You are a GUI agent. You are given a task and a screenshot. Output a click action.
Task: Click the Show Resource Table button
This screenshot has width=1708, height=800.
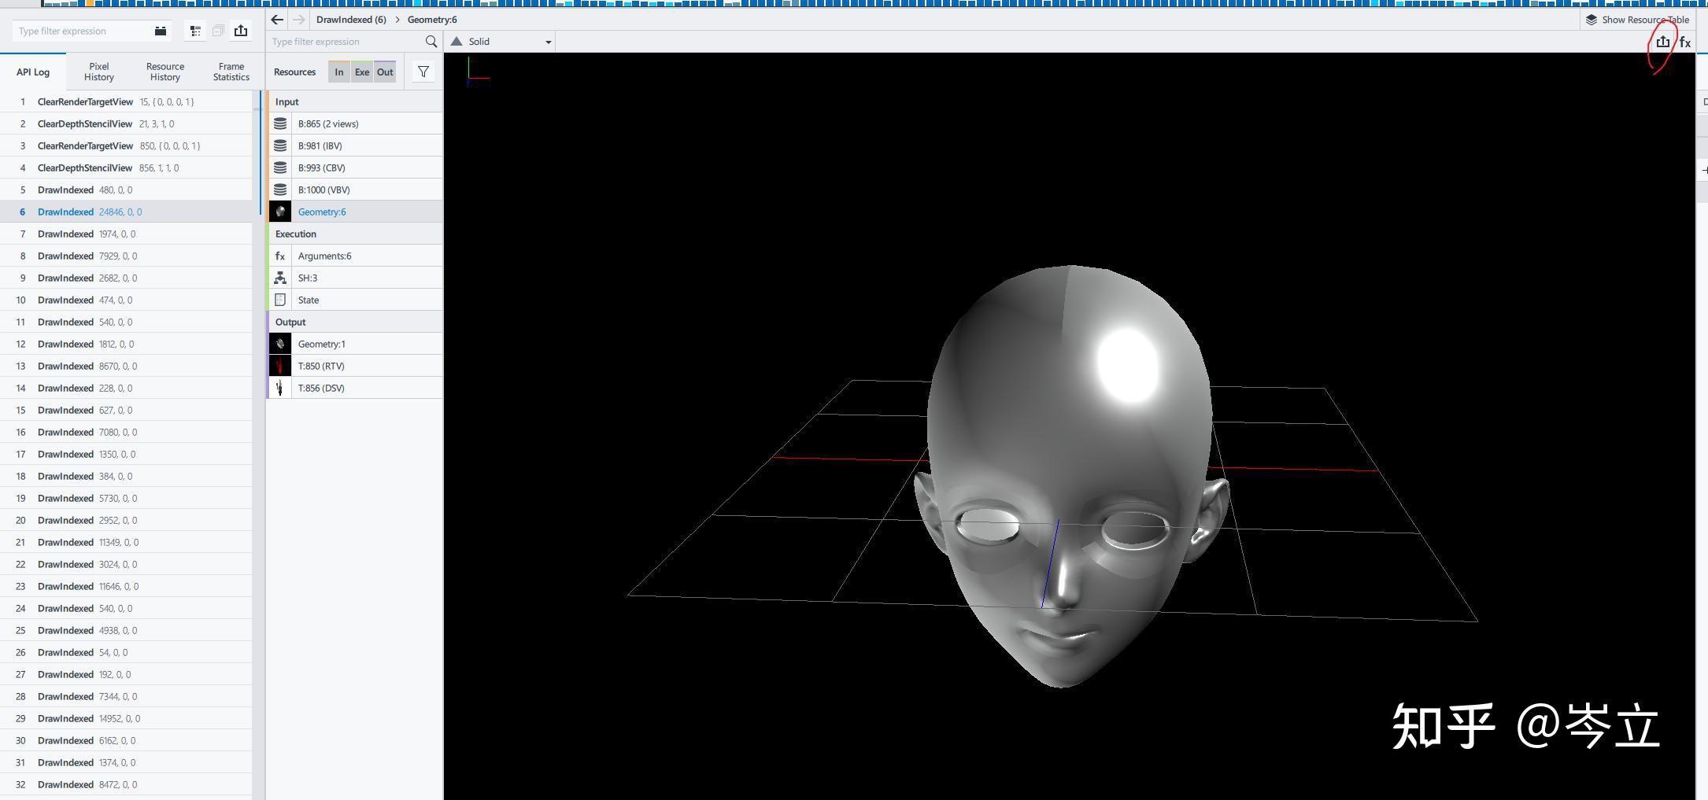coord(1637,20)
